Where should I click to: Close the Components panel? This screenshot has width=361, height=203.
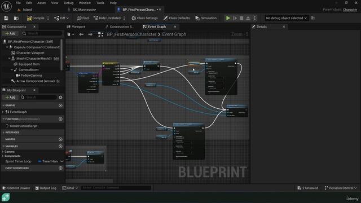(x=34, y=27)
